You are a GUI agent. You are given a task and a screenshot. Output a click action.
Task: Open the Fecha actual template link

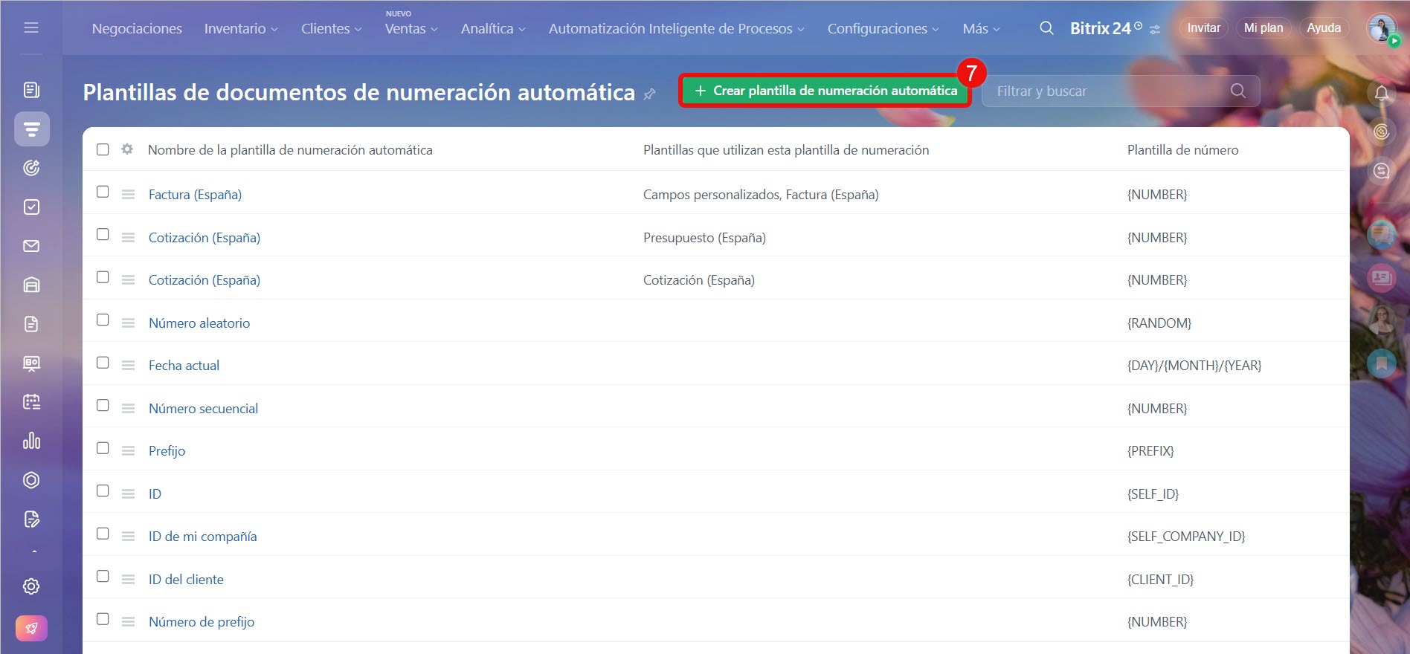click(x=184, y=366)
